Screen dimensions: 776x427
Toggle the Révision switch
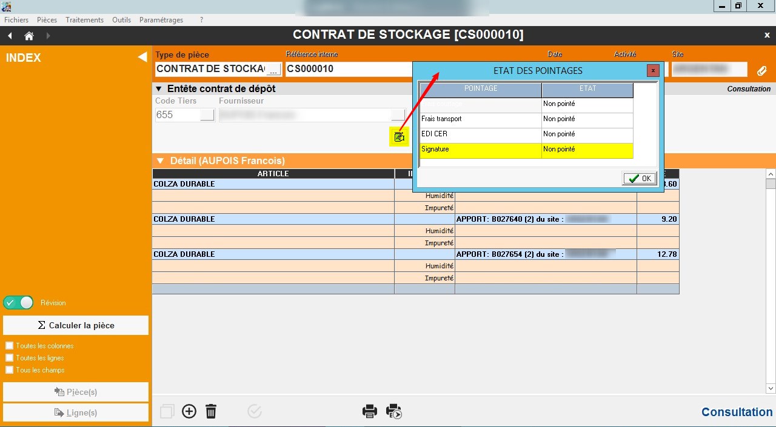(19, 303)
